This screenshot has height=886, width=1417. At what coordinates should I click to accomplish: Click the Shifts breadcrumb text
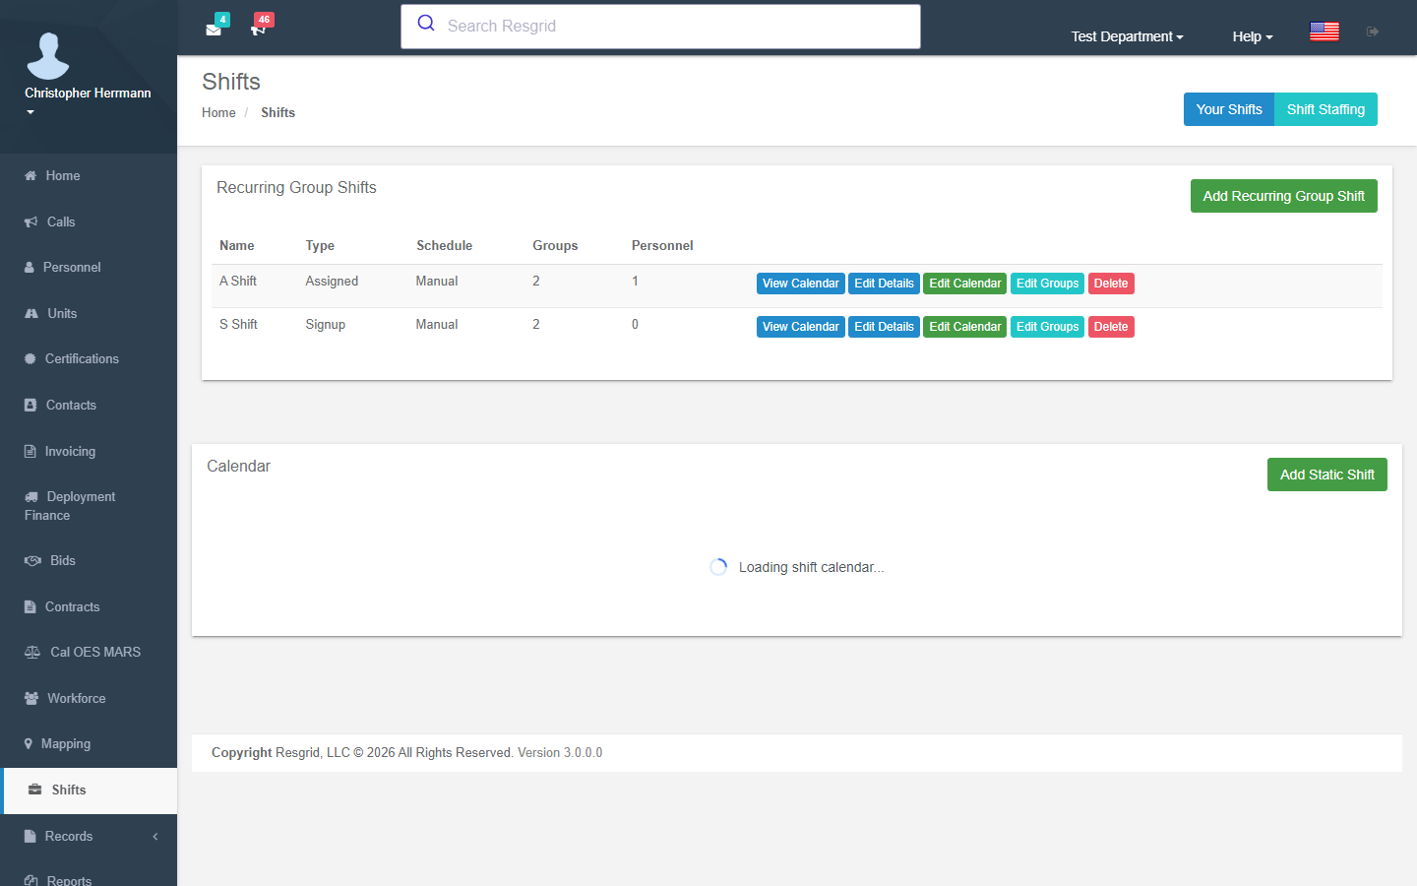[x=277, y=112]
